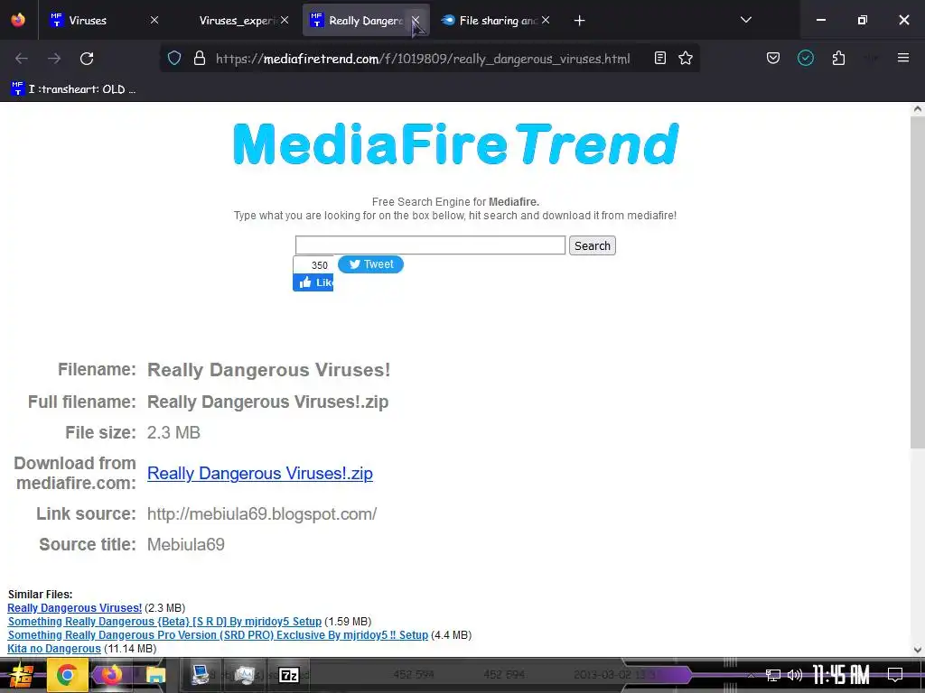Open the Start menu icon
Viewport: 925px width, 693px height.
(22, 675)
